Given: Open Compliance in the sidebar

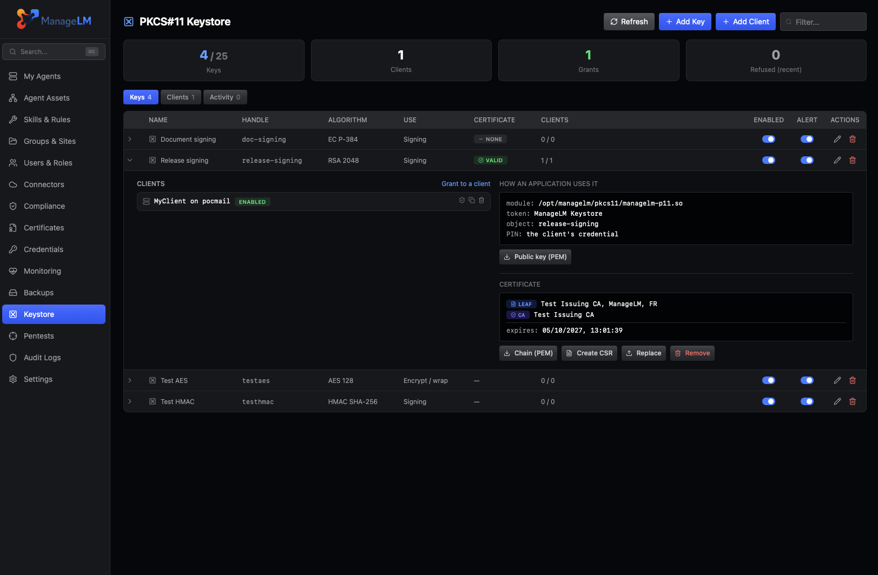Looking at the screenshot, I should tap(54, 206).
